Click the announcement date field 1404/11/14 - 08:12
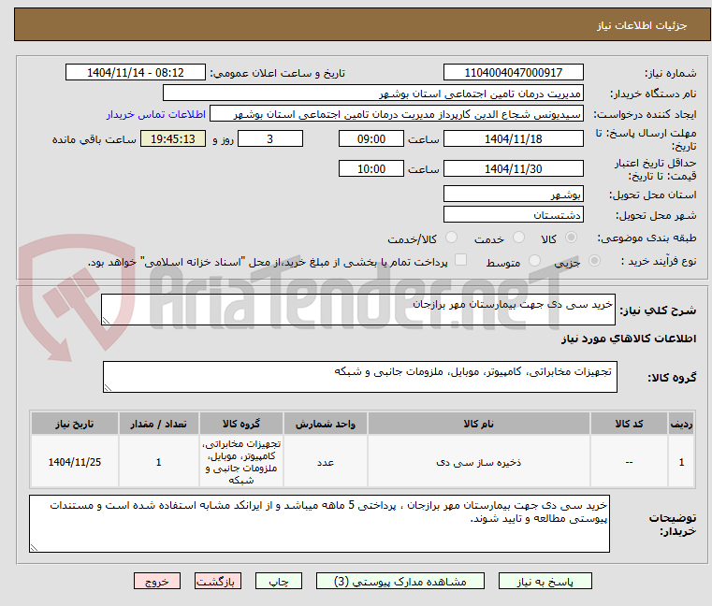The width and height of the screenshot is (712, 606). click(136, 73)
